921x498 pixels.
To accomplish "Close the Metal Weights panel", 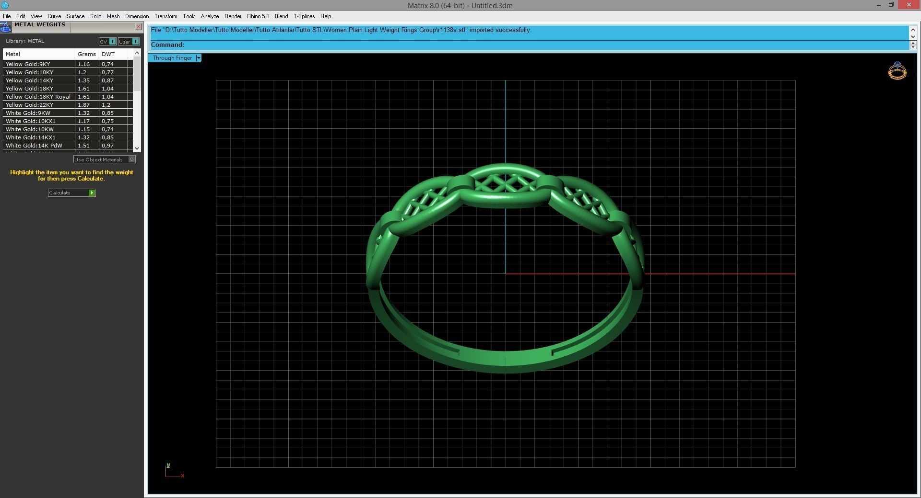I will (138, 27).
